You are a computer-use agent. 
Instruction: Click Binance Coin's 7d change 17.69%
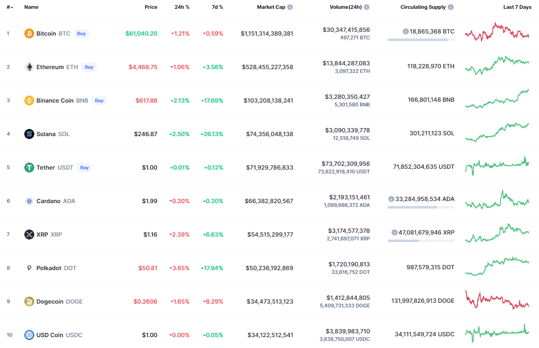[x=212, y=101]
